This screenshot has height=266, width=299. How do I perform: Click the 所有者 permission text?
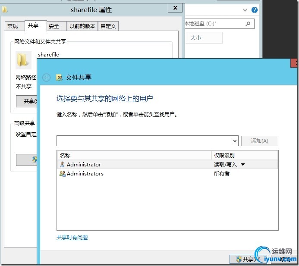point(222,174)
